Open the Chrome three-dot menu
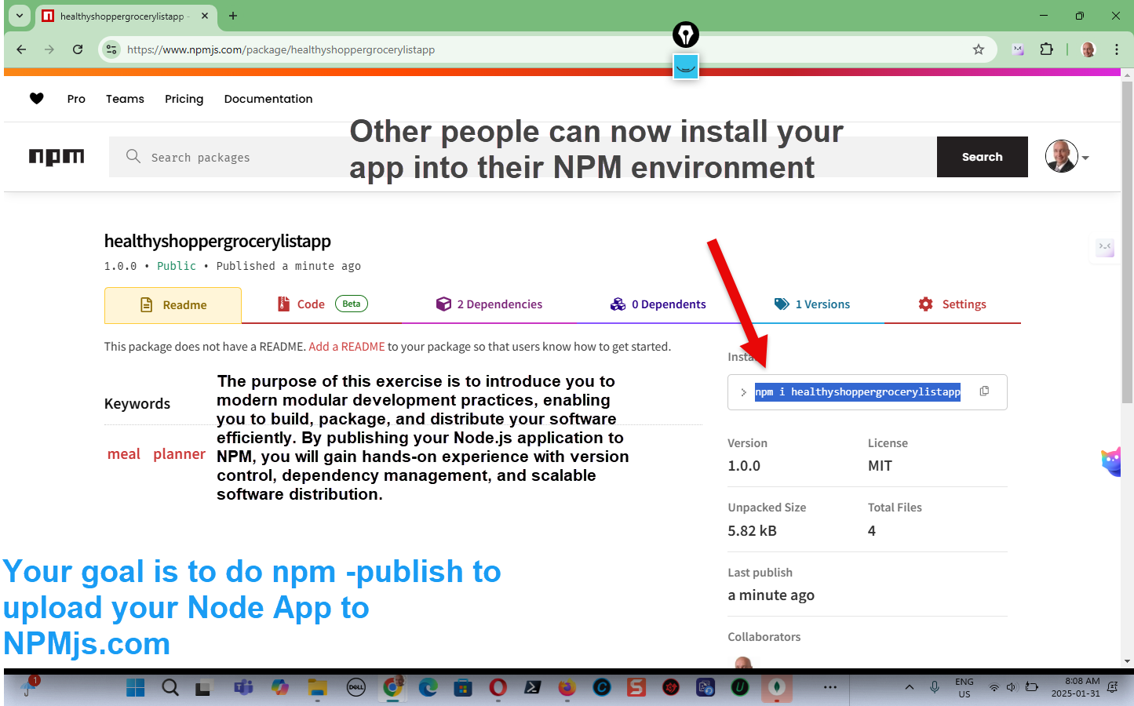 (x=1116, y=49)
